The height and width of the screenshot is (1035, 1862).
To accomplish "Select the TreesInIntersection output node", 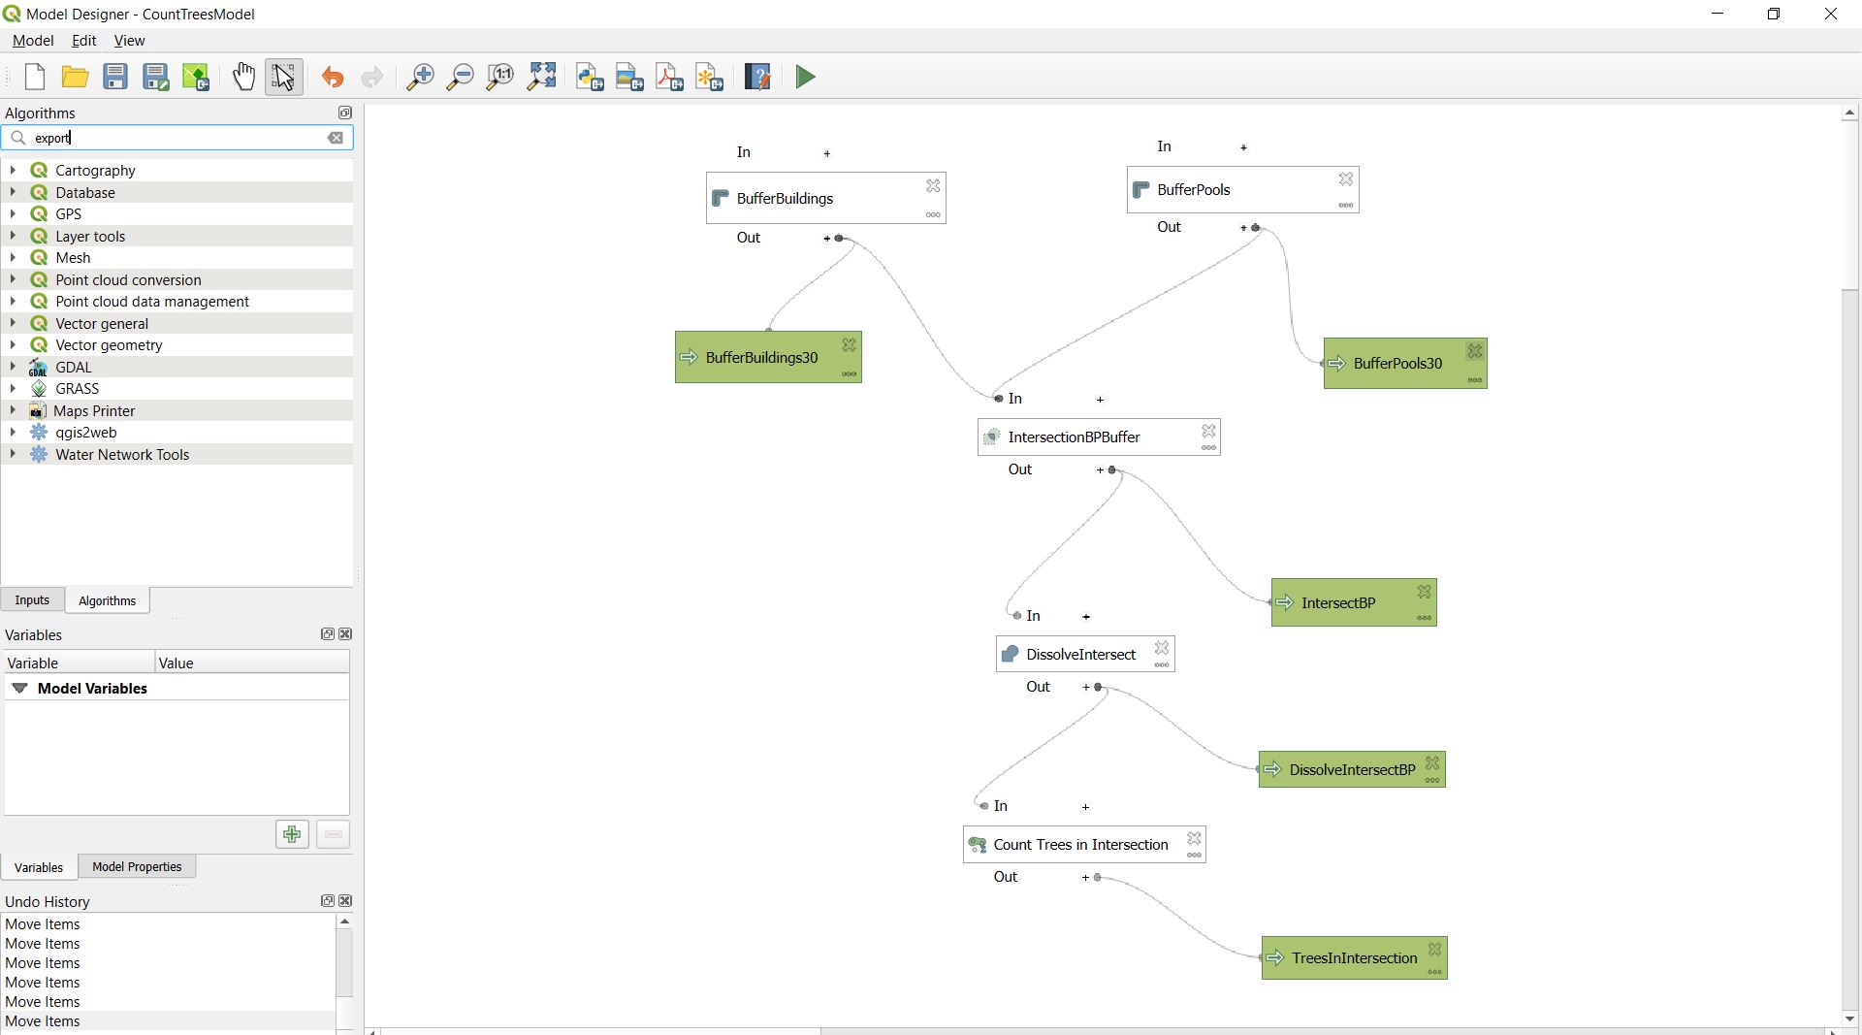I will (1354, 957).
